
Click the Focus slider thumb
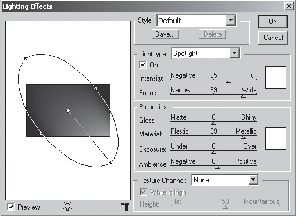(x=243, y=96)
